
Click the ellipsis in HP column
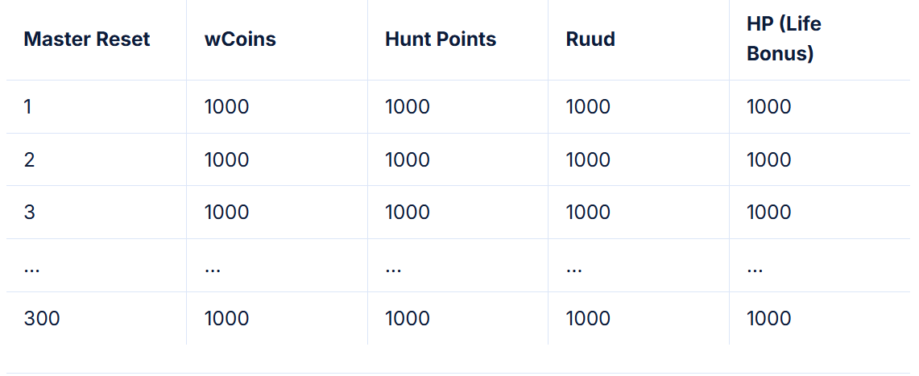point(755,269)
